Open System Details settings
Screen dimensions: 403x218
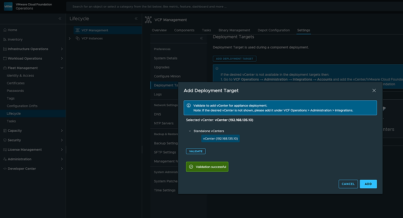click(x=165, y=58)
